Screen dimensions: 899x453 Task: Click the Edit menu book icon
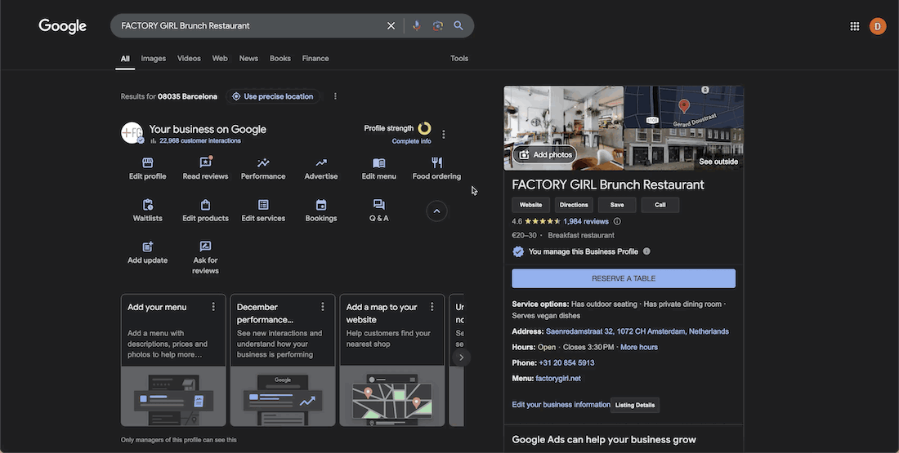tap(378, 163)
